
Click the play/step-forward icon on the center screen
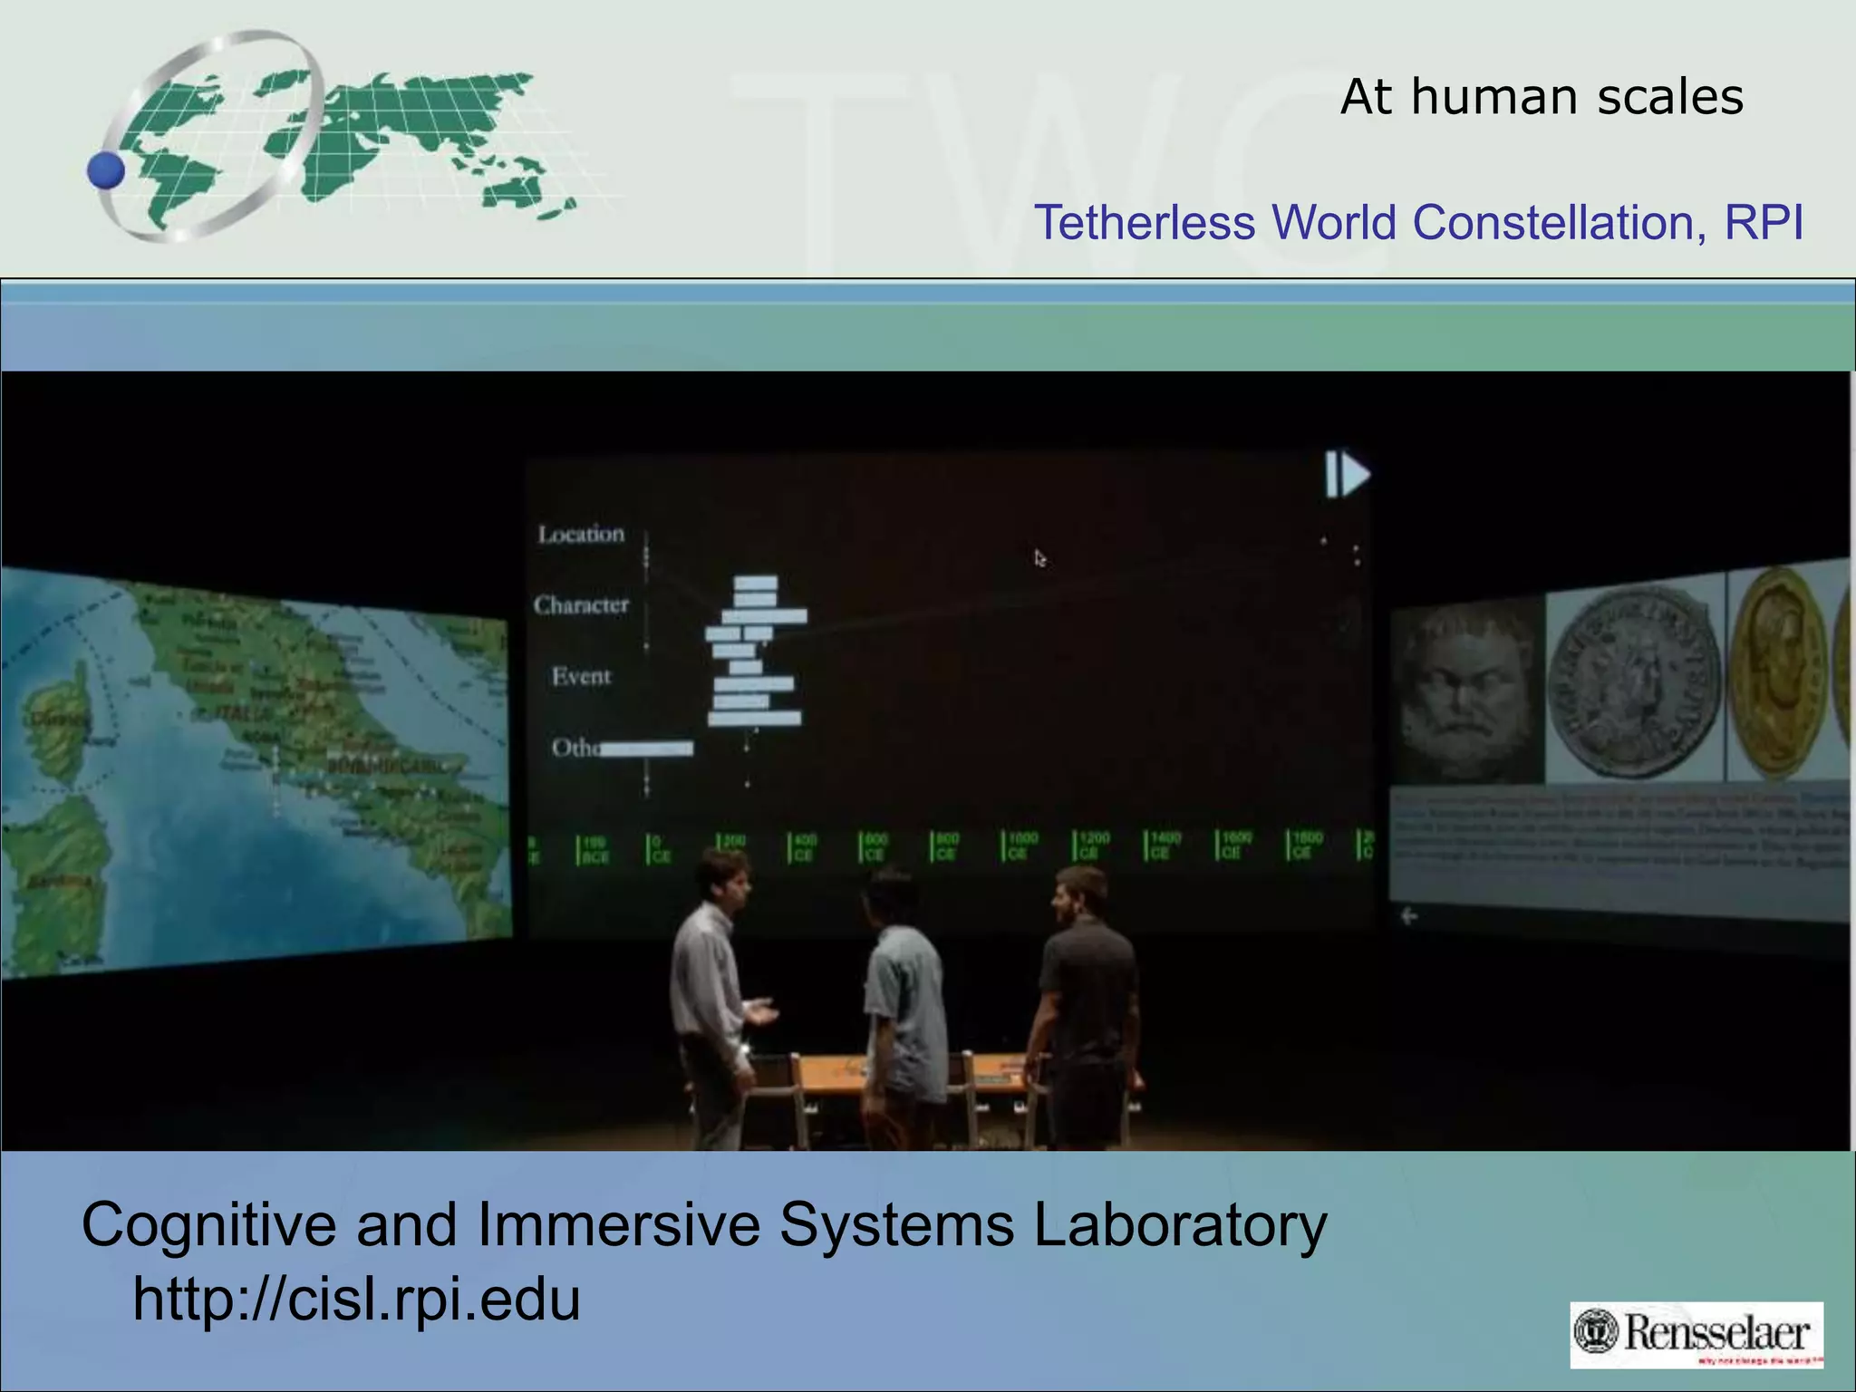[x=1348, y=474]
